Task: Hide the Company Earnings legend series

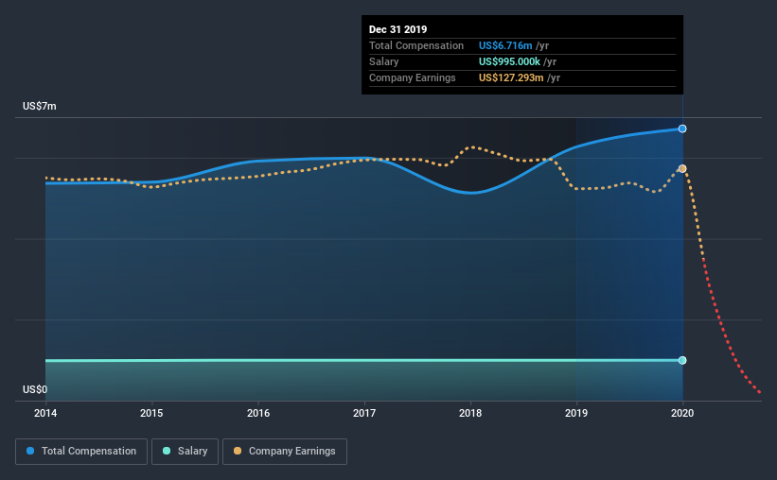Action: [284, 452]
